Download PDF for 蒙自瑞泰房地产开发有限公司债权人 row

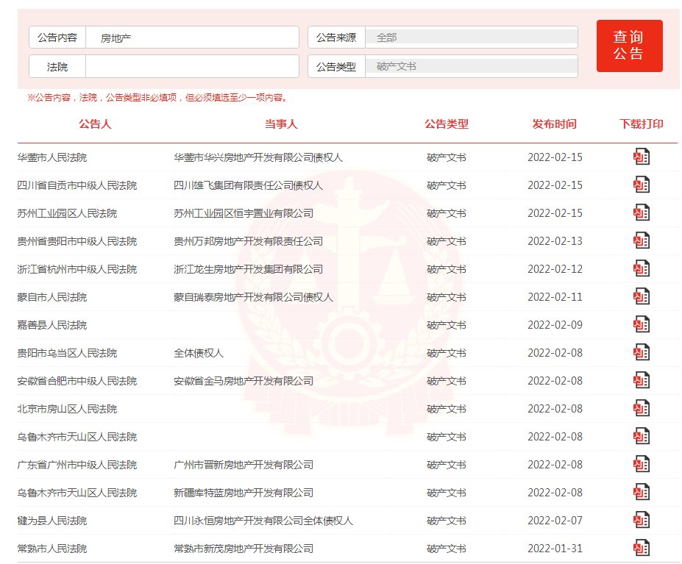[x=641, y=296]
